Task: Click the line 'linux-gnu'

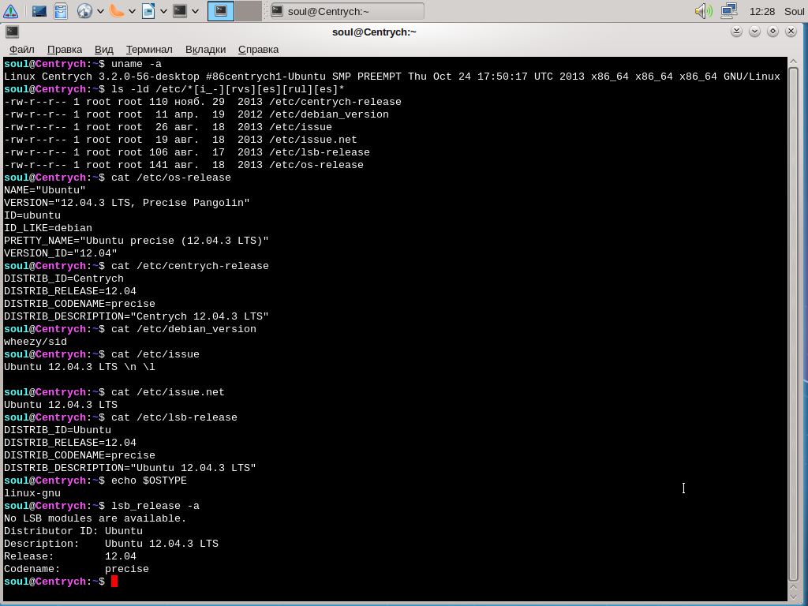Action: (x=32, y=493)
